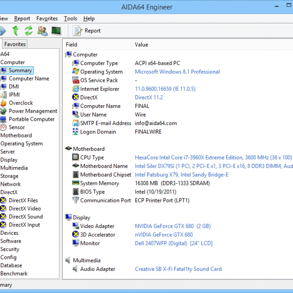
Task: Open the Microsoft Windows 8.1 Professional link
Action: (177, 72)
